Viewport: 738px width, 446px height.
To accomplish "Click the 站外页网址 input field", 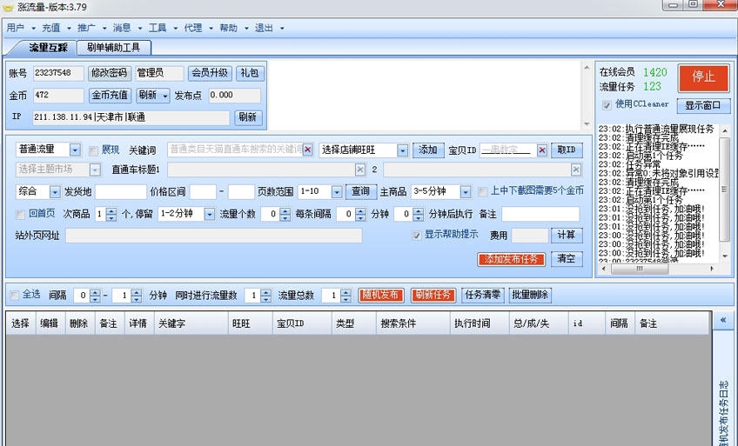I will [x=214, y=236].
